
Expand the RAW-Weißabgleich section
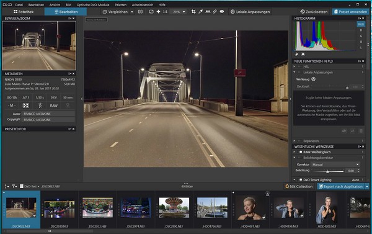click(x=294, y=152)
